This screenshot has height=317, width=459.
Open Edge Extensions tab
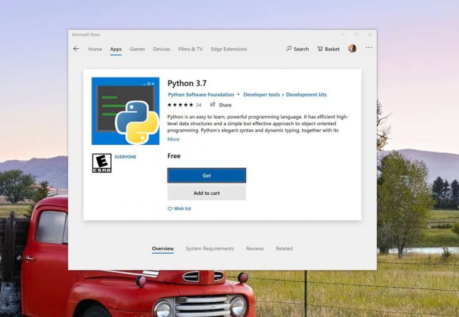(x=229, y=49)
